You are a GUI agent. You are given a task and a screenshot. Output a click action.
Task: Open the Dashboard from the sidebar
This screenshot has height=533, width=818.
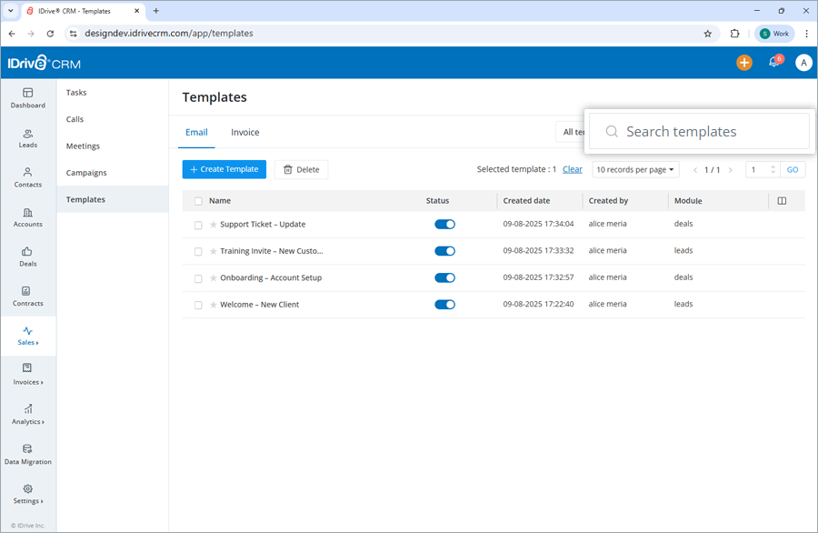point(28,98)
